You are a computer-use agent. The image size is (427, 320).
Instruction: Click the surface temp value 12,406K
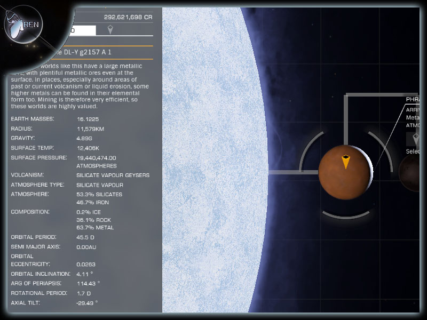(x=88, y=148)
